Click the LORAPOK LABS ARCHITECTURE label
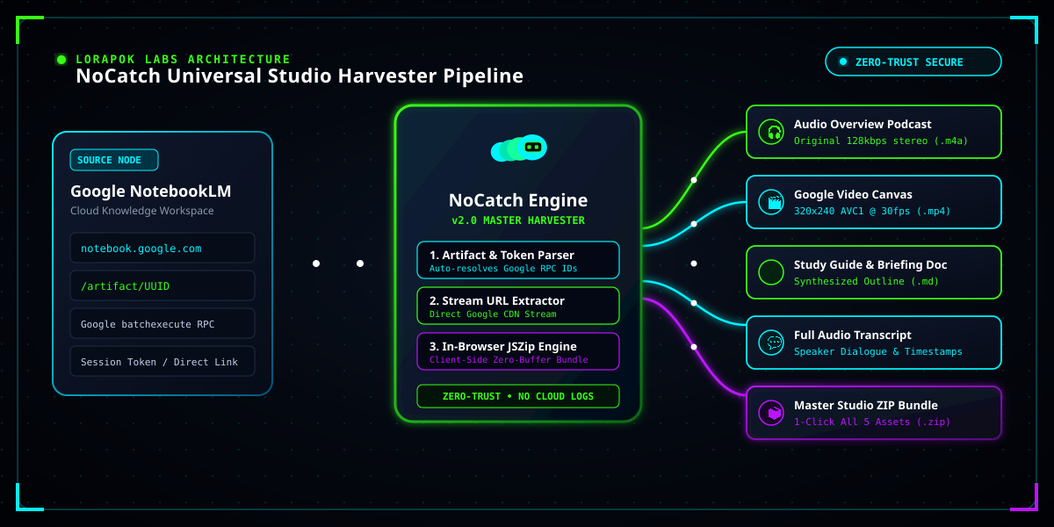 pos(183,60)
